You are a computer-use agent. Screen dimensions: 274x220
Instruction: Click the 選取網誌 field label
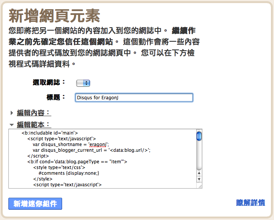tap(49, 82)
